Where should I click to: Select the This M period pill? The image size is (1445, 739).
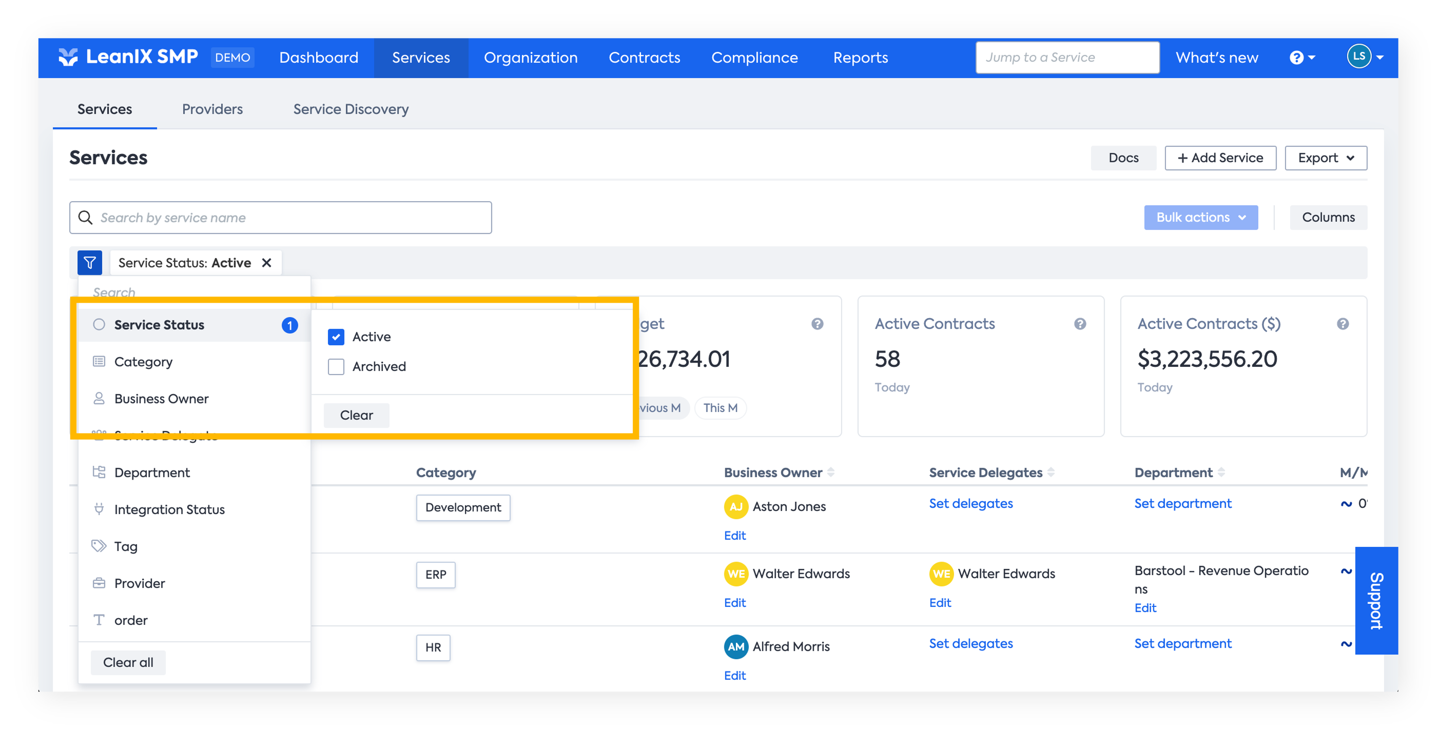click(720, 408)
